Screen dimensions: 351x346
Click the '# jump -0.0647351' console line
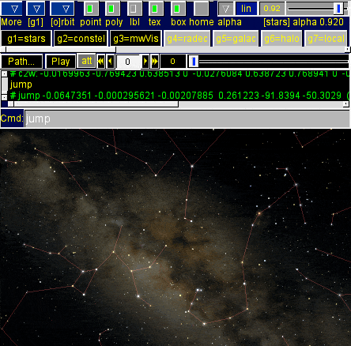179,96
